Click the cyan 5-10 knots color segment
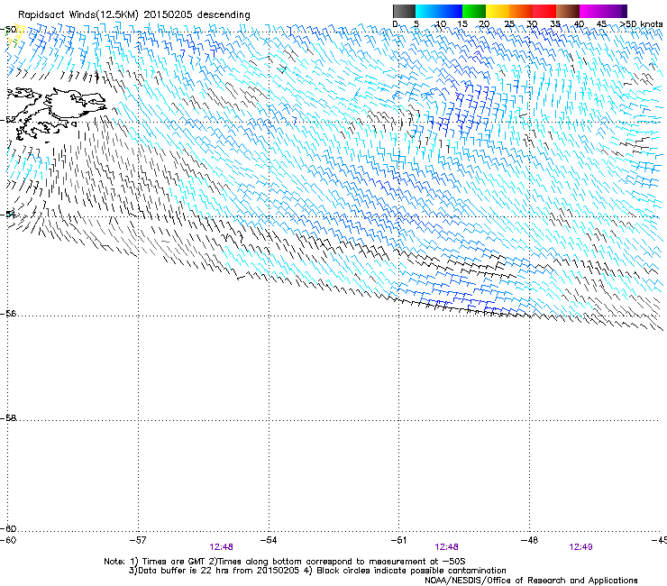This screenshot has width=667, height=586. tap(427, 11)
